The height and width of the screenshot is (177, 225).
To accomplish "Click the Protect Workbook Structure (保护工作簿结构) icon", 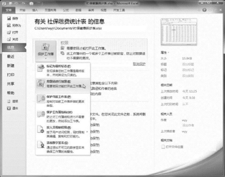I will click(x=41, y=114).
